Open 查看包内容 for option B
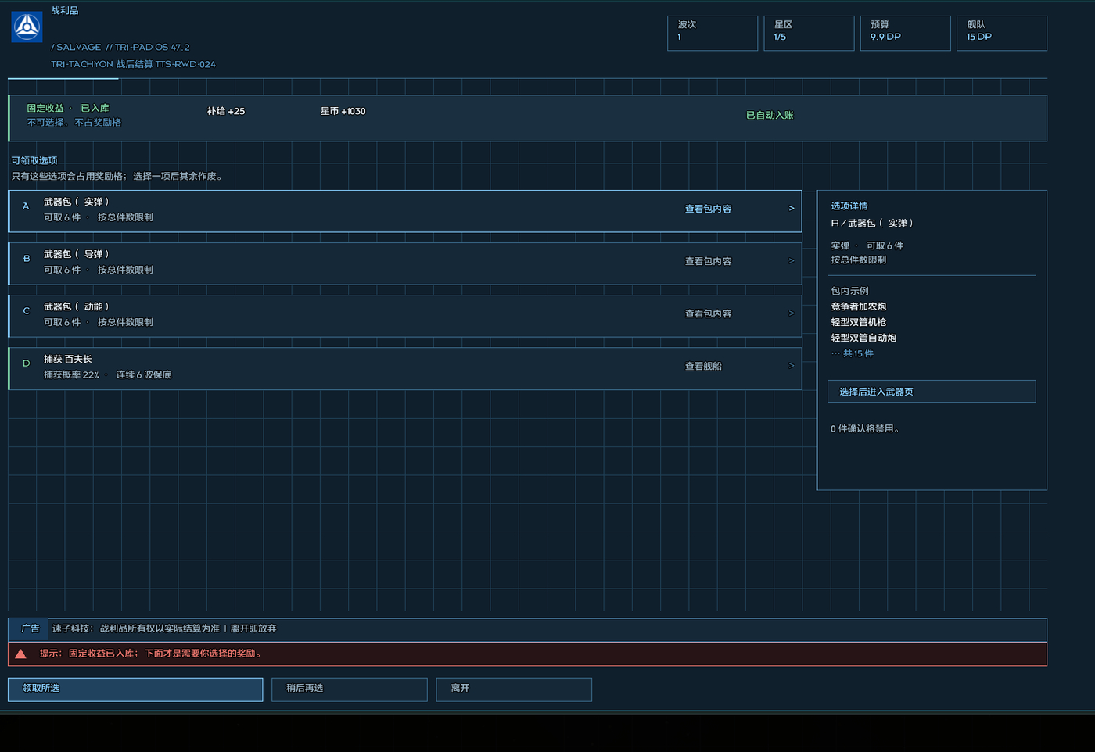This screenshot has height=752, width=1095. pyautogui.click(x=709, y=261)
